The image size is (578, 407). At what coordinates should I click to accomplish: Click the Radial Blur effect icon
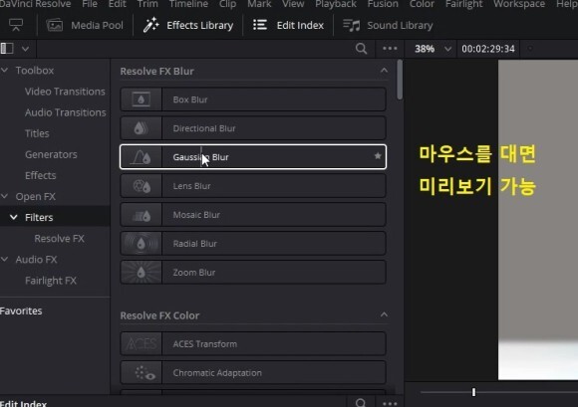pyautogui.click(x=142, y=243)
